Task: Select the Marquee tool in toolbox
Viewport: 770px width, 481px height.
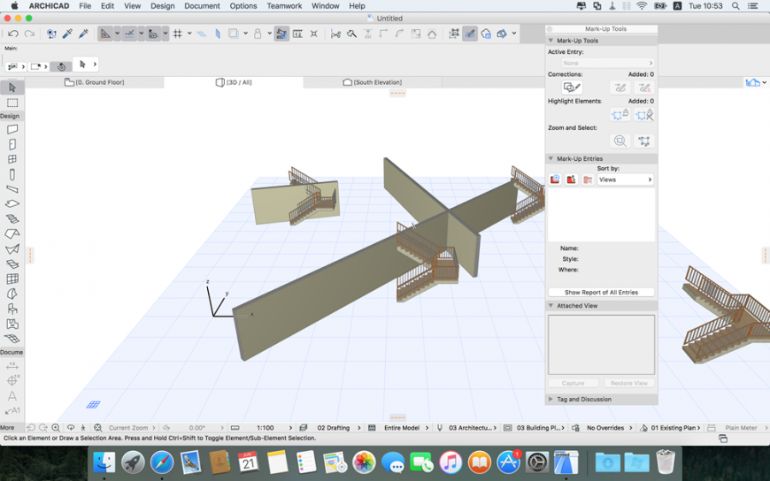Action: point(12,103)
